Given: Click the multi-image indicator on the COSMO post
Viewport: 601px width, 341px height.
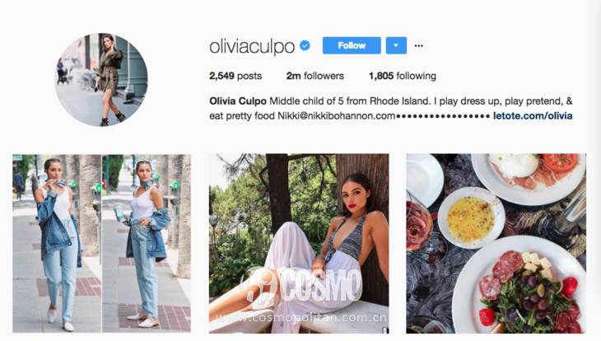Looking at the screenshot, I should tap(384, 329).
